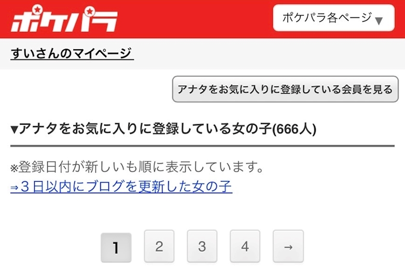Click the star on the パ of the logo
405x272 pixels.
coord(90,12)
